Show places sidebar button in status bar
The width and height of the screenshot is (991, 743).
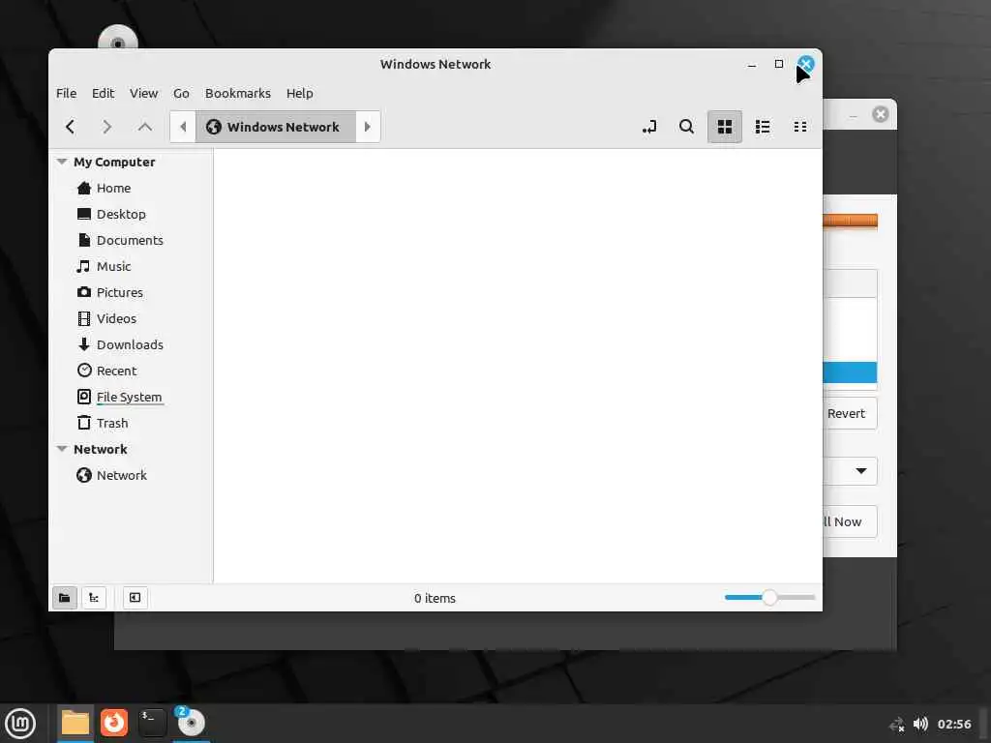65,598
